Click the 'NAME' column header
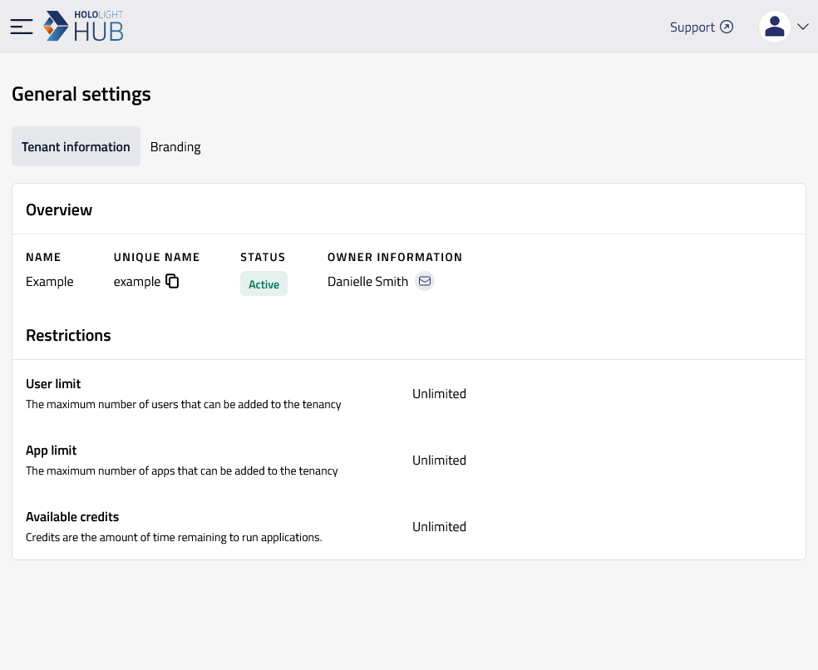The image size is (818, 670). click(43, 257)
